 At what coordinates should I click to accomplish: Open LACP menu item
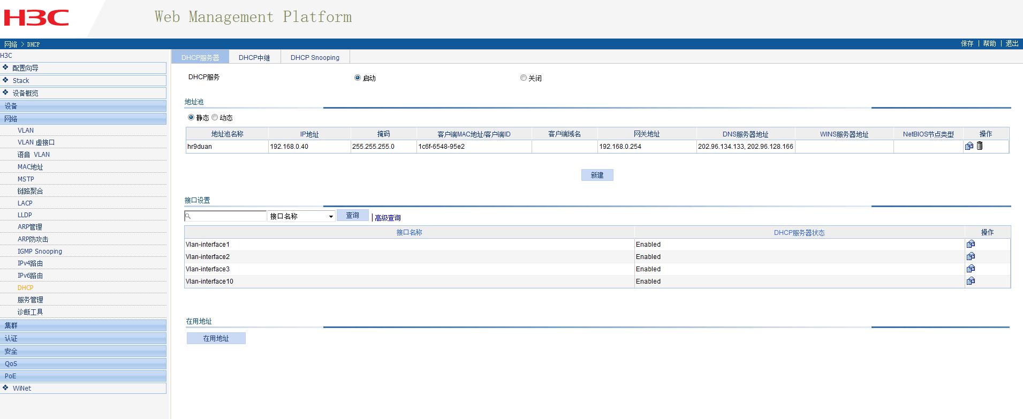coord(25,203)
